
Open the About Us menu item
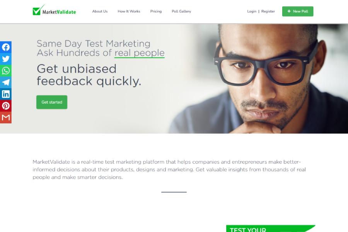100,11
